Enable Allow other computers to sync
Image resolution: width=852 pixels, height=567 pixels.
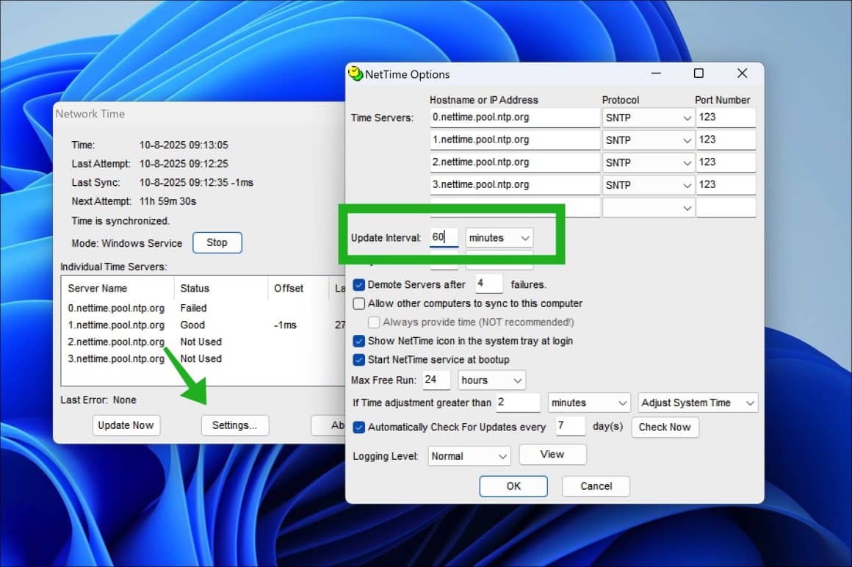pyautogui.click(x=359, y=303)
